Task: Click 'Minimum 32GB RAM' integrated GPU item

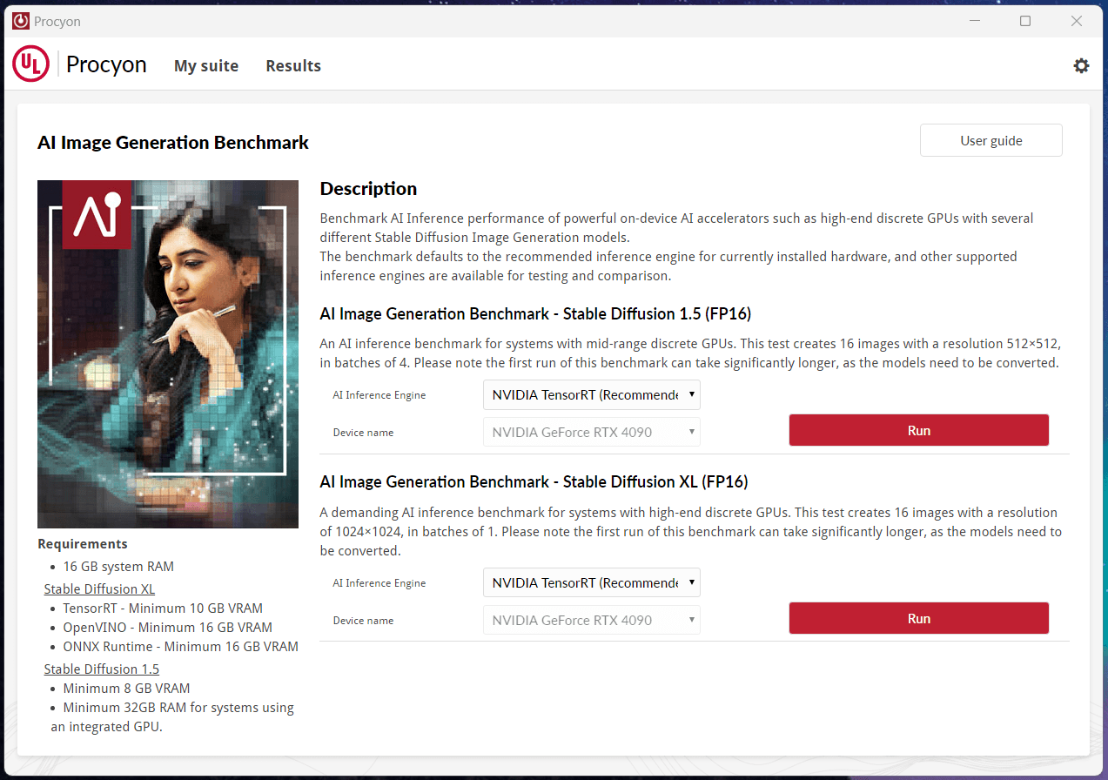Action: tap(172, 717)
